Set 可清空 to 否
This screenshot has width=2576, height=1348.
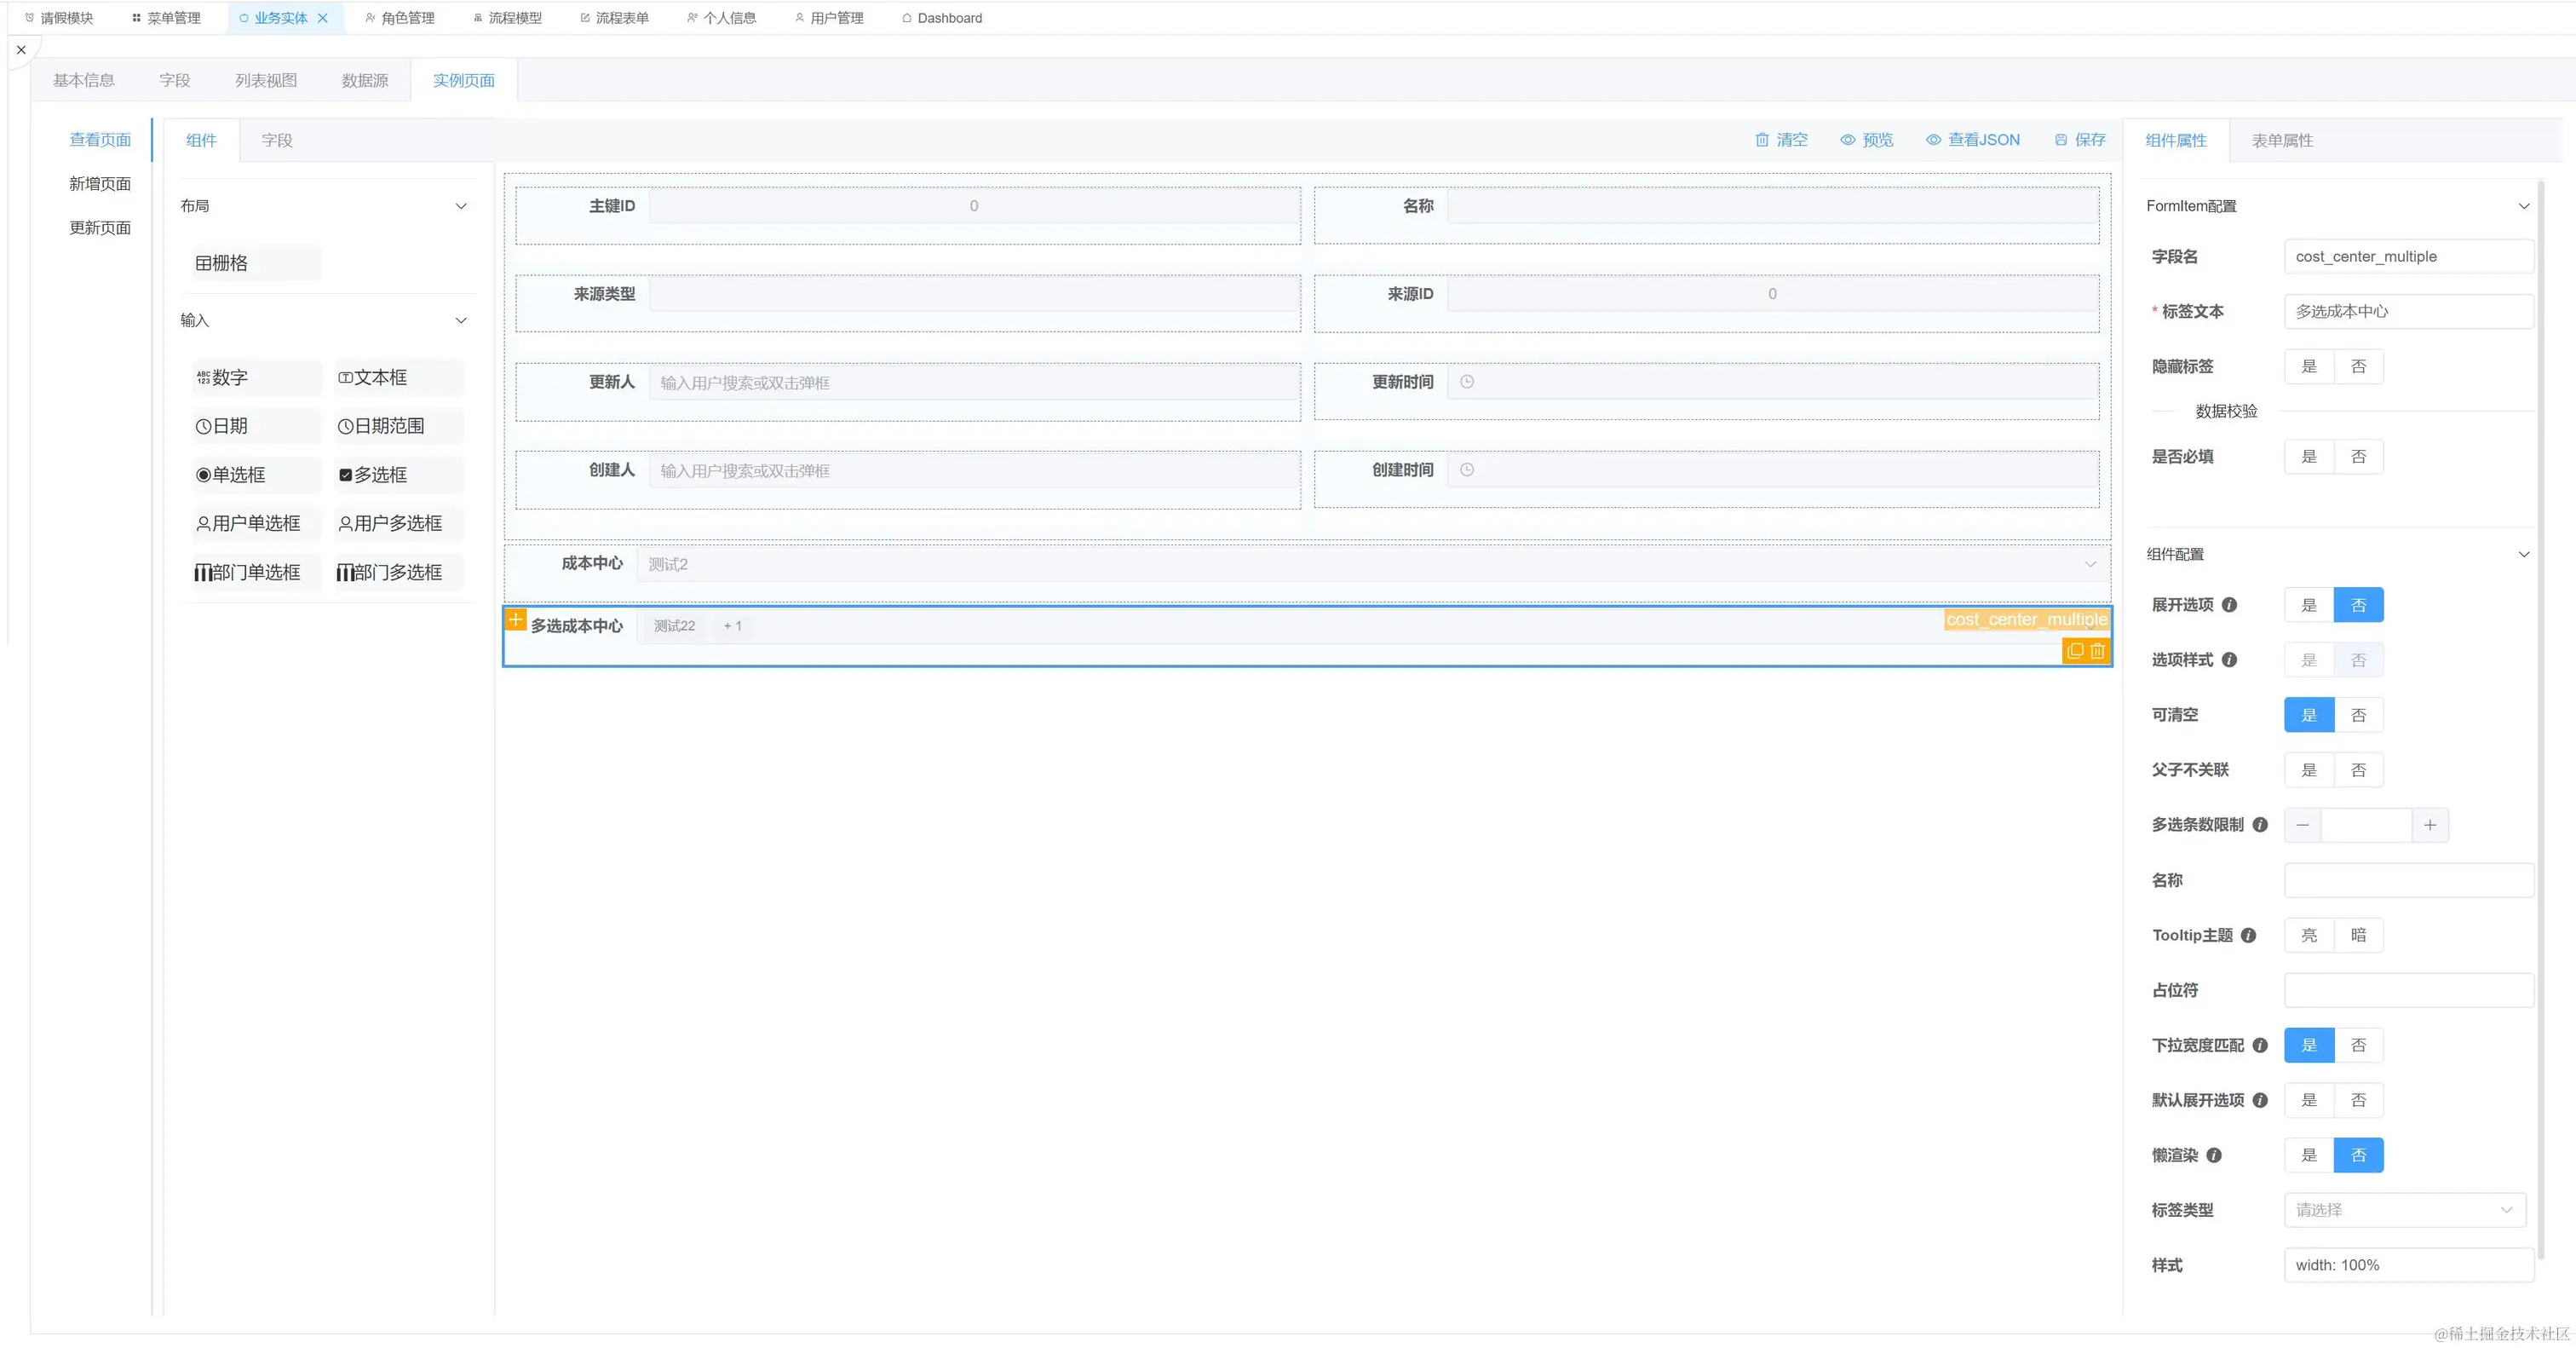click(x=2358, y=715)
